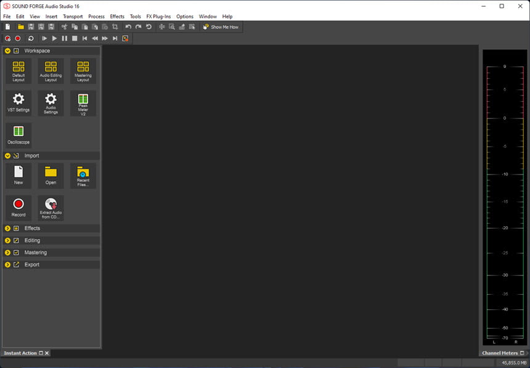Viewport: 530px width, 368px height.
Task: Stop playback with the square Stop button
Action: point(75,39)
